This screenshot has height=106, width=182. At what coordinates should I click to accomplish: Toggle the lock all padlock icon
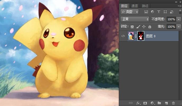(150, 27)
